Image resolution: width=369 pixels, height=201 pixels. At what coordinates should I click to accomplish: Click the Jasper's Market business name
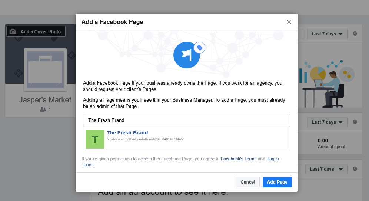pyautogui.click(x=45, y=100)
